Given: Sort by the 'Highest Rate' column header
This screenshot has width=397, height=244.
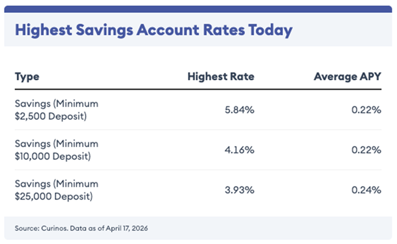Looking at the screenshot, I should pyautogui.click(x=221, y=77).
